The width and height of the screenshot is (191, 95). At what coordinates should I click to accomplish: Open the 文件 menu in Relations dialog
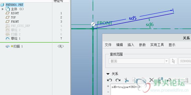click(108, 45)
